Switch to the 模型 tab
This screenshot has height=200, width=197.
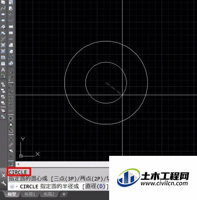tap(12, 194)
